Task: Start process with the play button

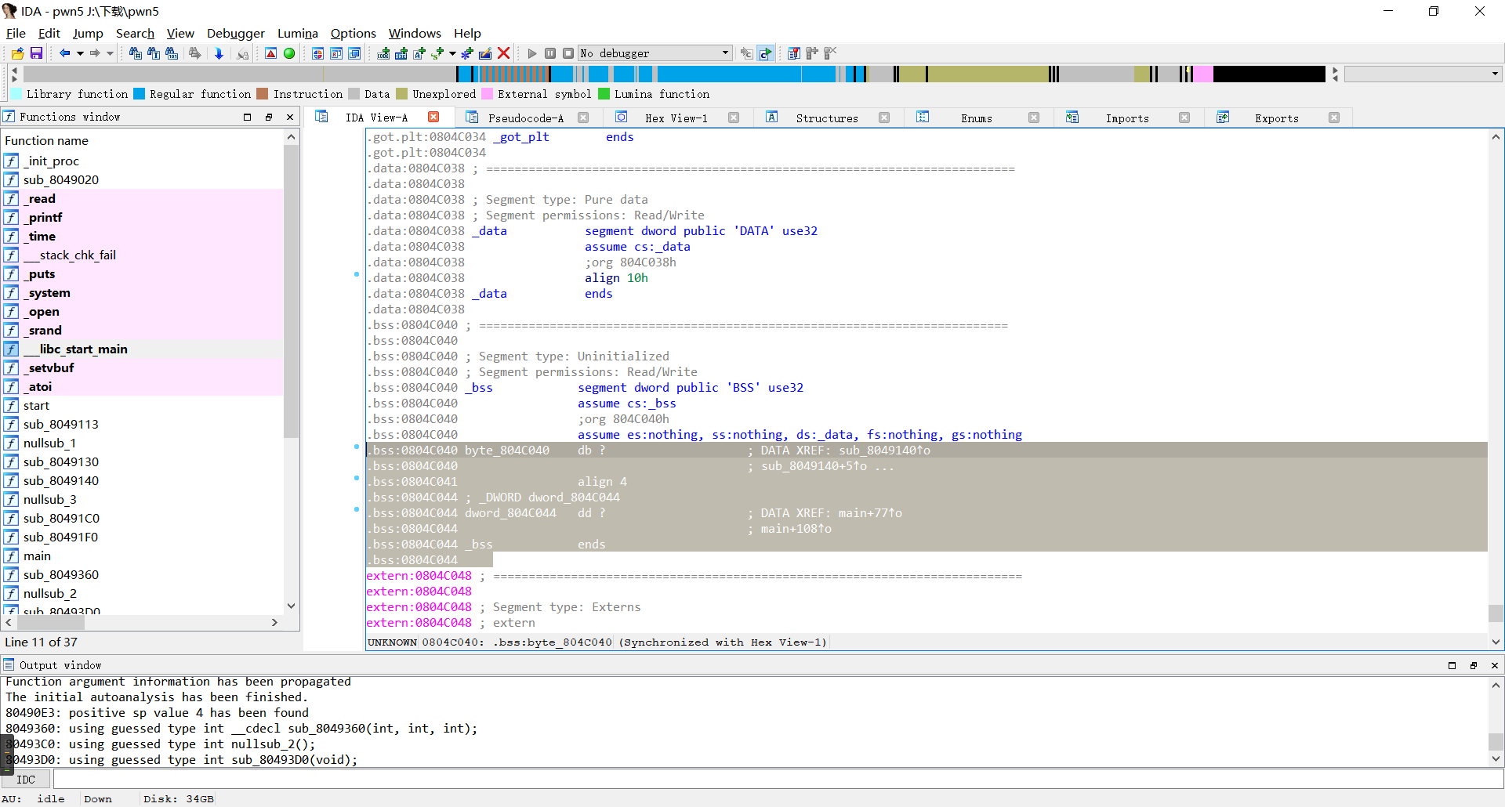Action: coord(532,53)
